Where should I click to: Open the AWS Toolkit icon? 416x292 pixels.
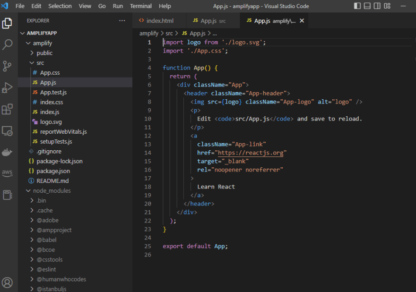click(x=7, y=173)
